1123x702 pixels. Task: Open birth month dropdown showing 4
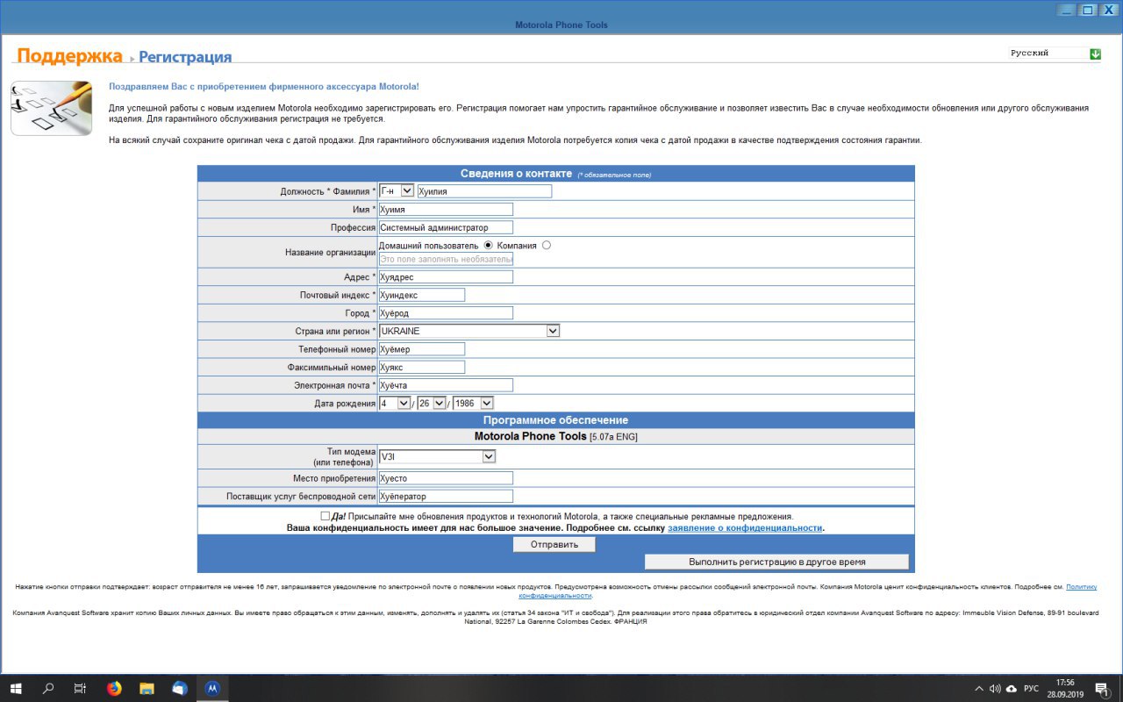[395, 403]
